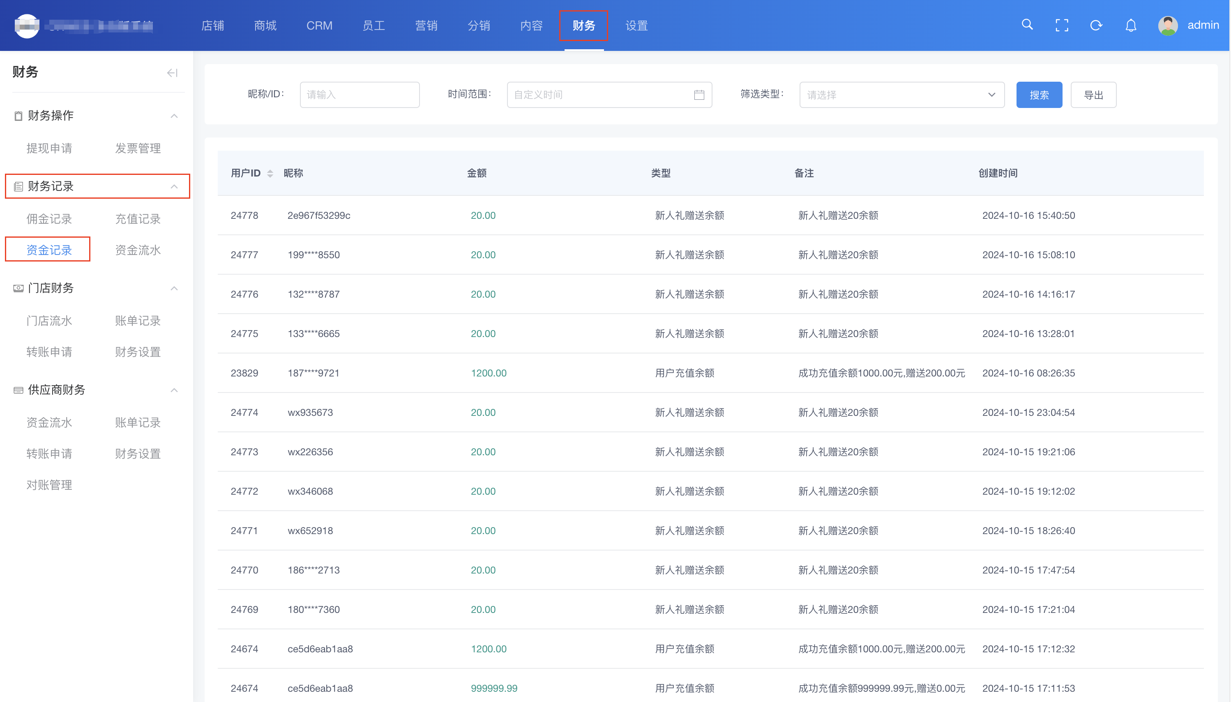Open 门店流水 in sidebar
This screenshot has width=1231, height=702.
tap(49, 321)
